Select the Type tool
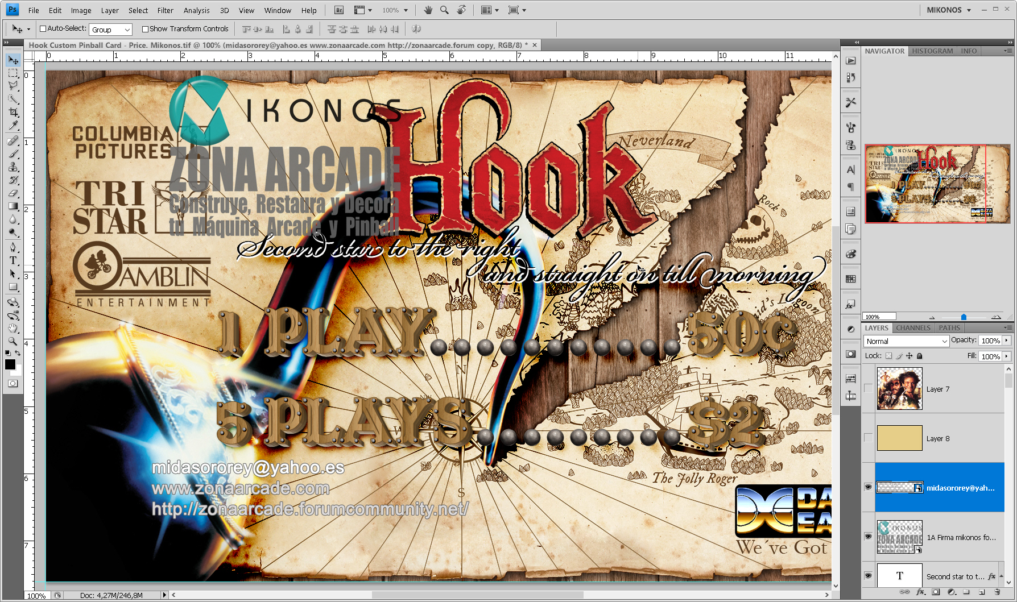The image size is (1017, 602). [x=13, y=260]
